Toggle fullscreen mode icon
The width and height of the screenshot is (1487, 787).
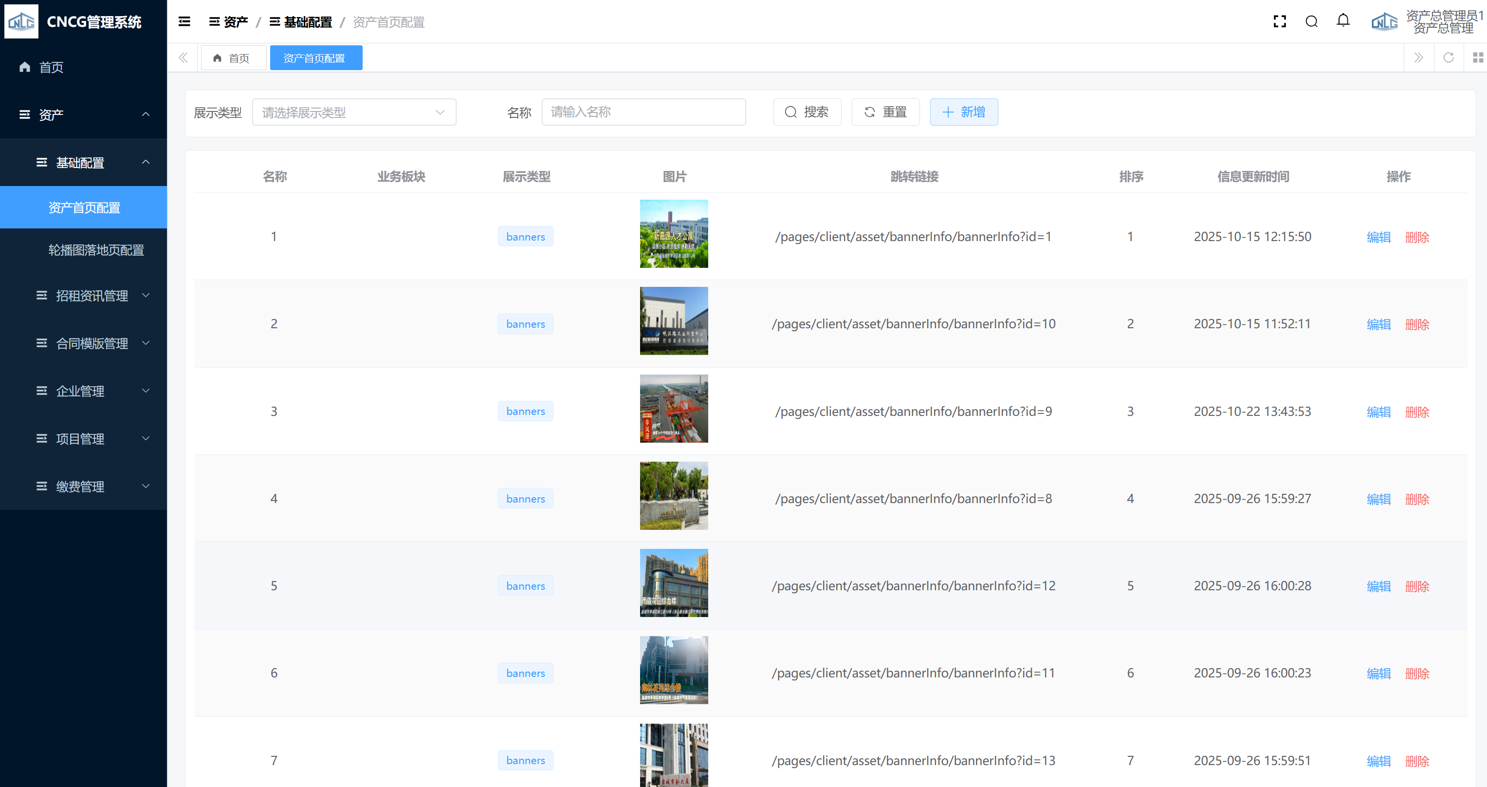(x=1279, y=22)
